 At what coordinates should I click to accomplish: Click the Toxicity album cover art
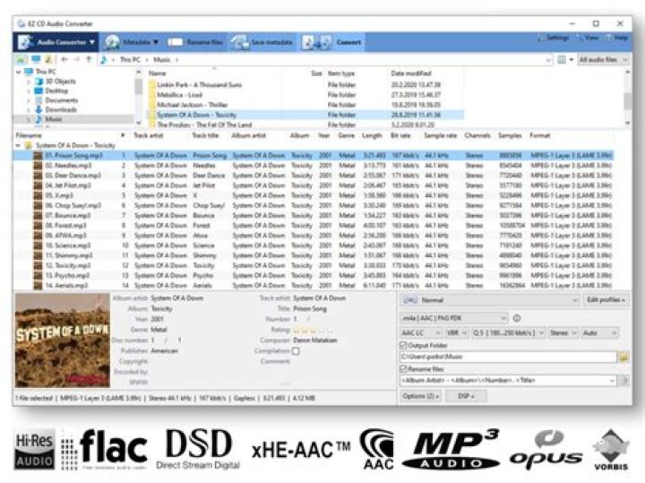pyautogui.click(x=63, y=341)
